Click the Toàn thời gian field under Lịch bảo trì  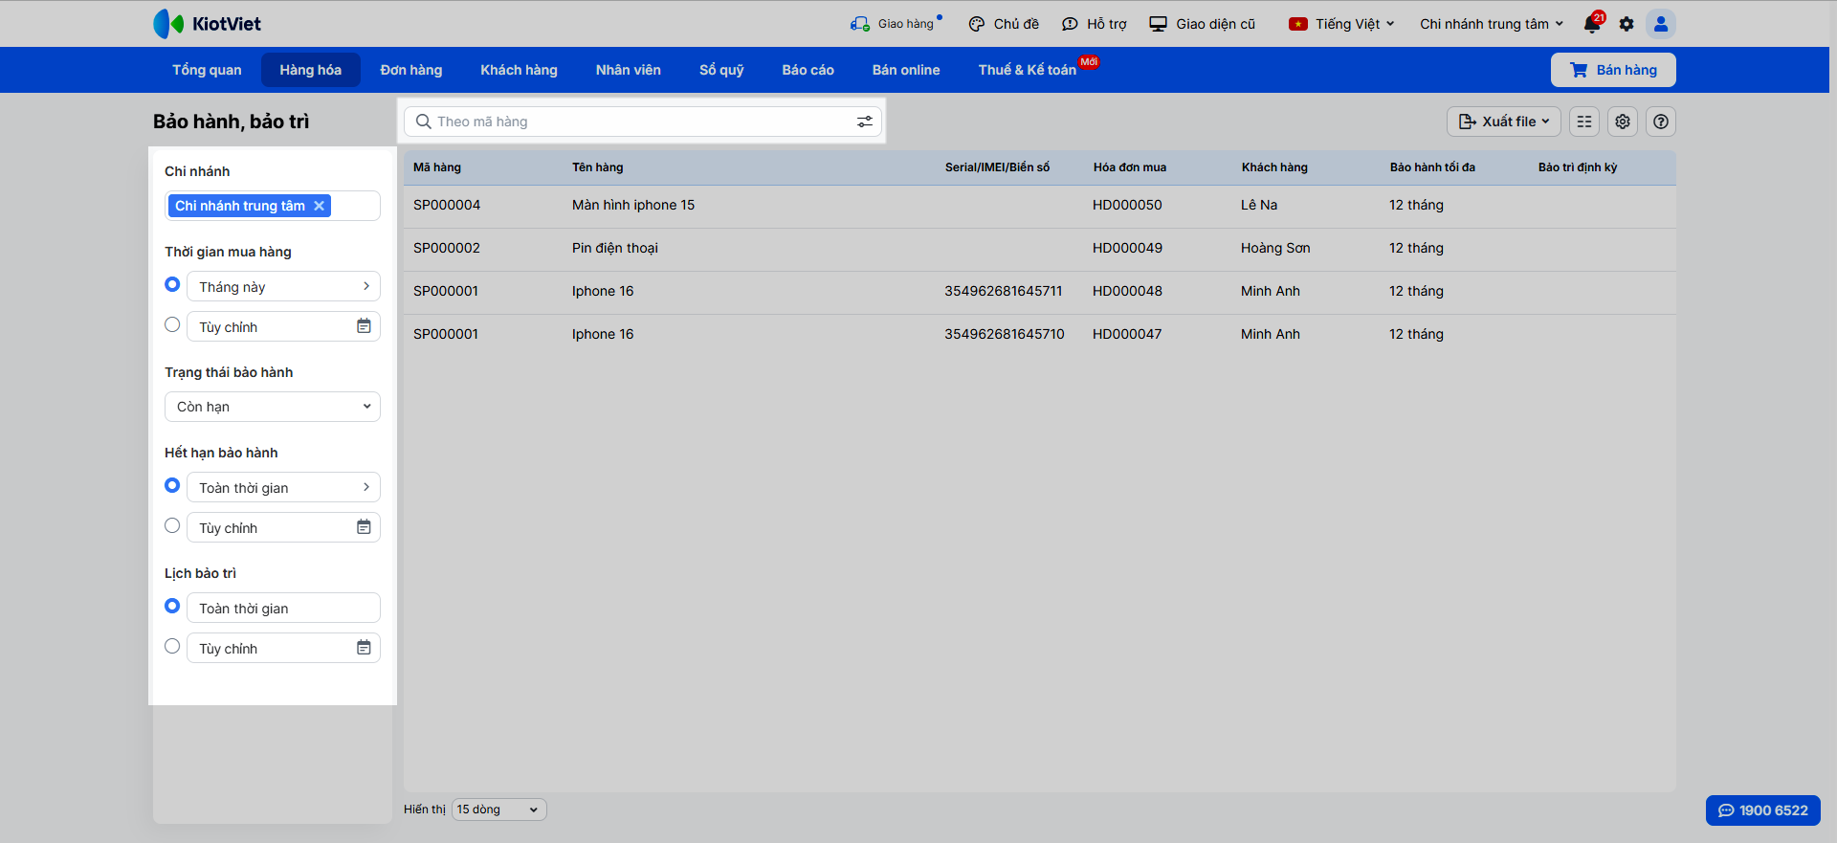283,608
